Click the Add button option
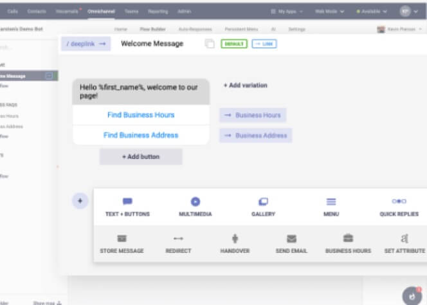Image resolution: width=427 pixels, height=305 pixels. click(x=141, y=157)
